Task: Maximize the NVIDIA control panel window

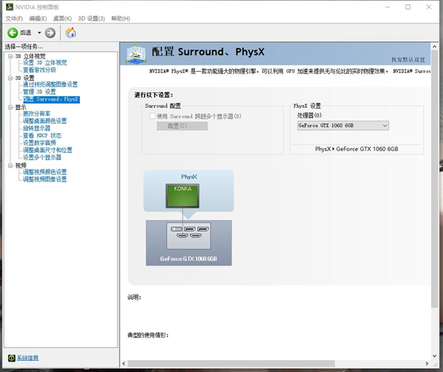Action: click(x=408, y=7)
